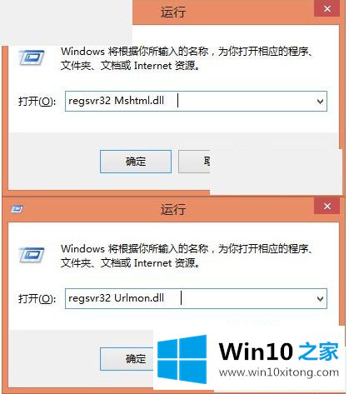Click the blue Windows logo in the watermark
The image size is (349, 394).
point(182,359)
